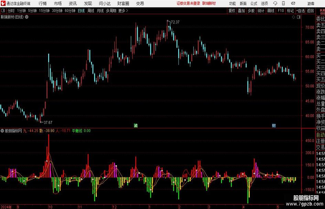Click the 2024年 date axis label
The width and height of the screenshot is (325, 209).
[x=6, y=207]
